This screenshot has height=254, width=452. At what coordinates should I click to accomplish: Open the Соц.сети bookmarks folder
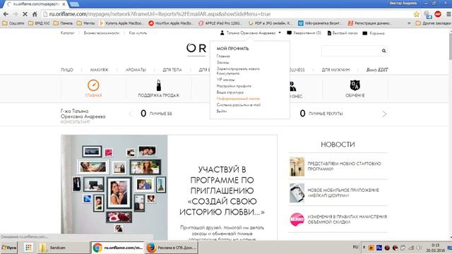point(13,23)
